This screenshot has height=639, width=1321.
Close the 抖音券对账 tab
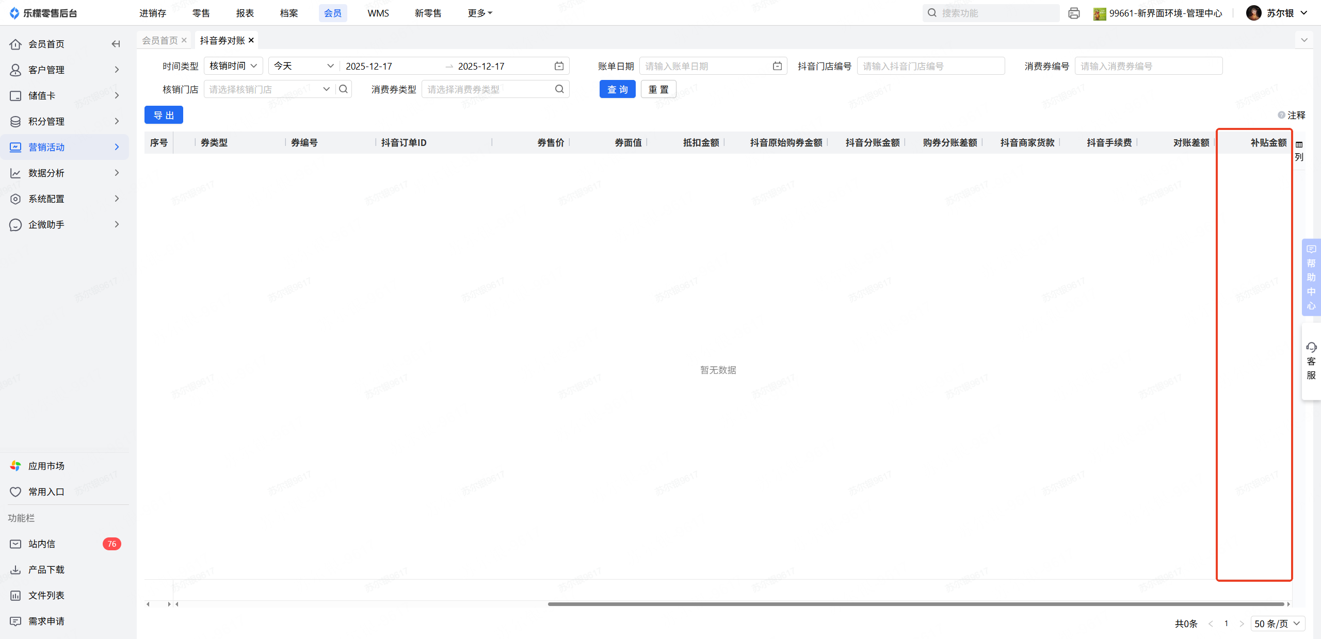[x=251, y=40]
